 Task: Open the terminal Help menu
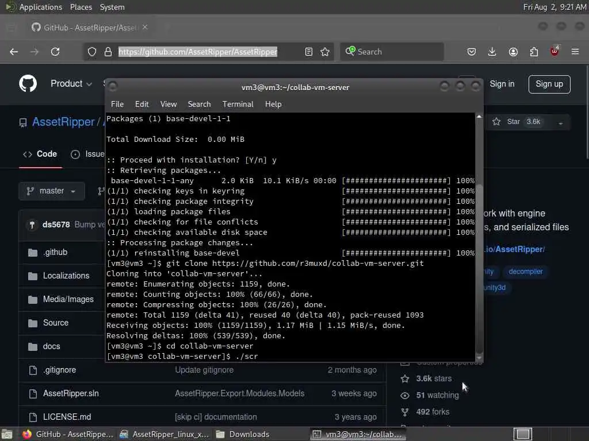(x=273, y=105)
